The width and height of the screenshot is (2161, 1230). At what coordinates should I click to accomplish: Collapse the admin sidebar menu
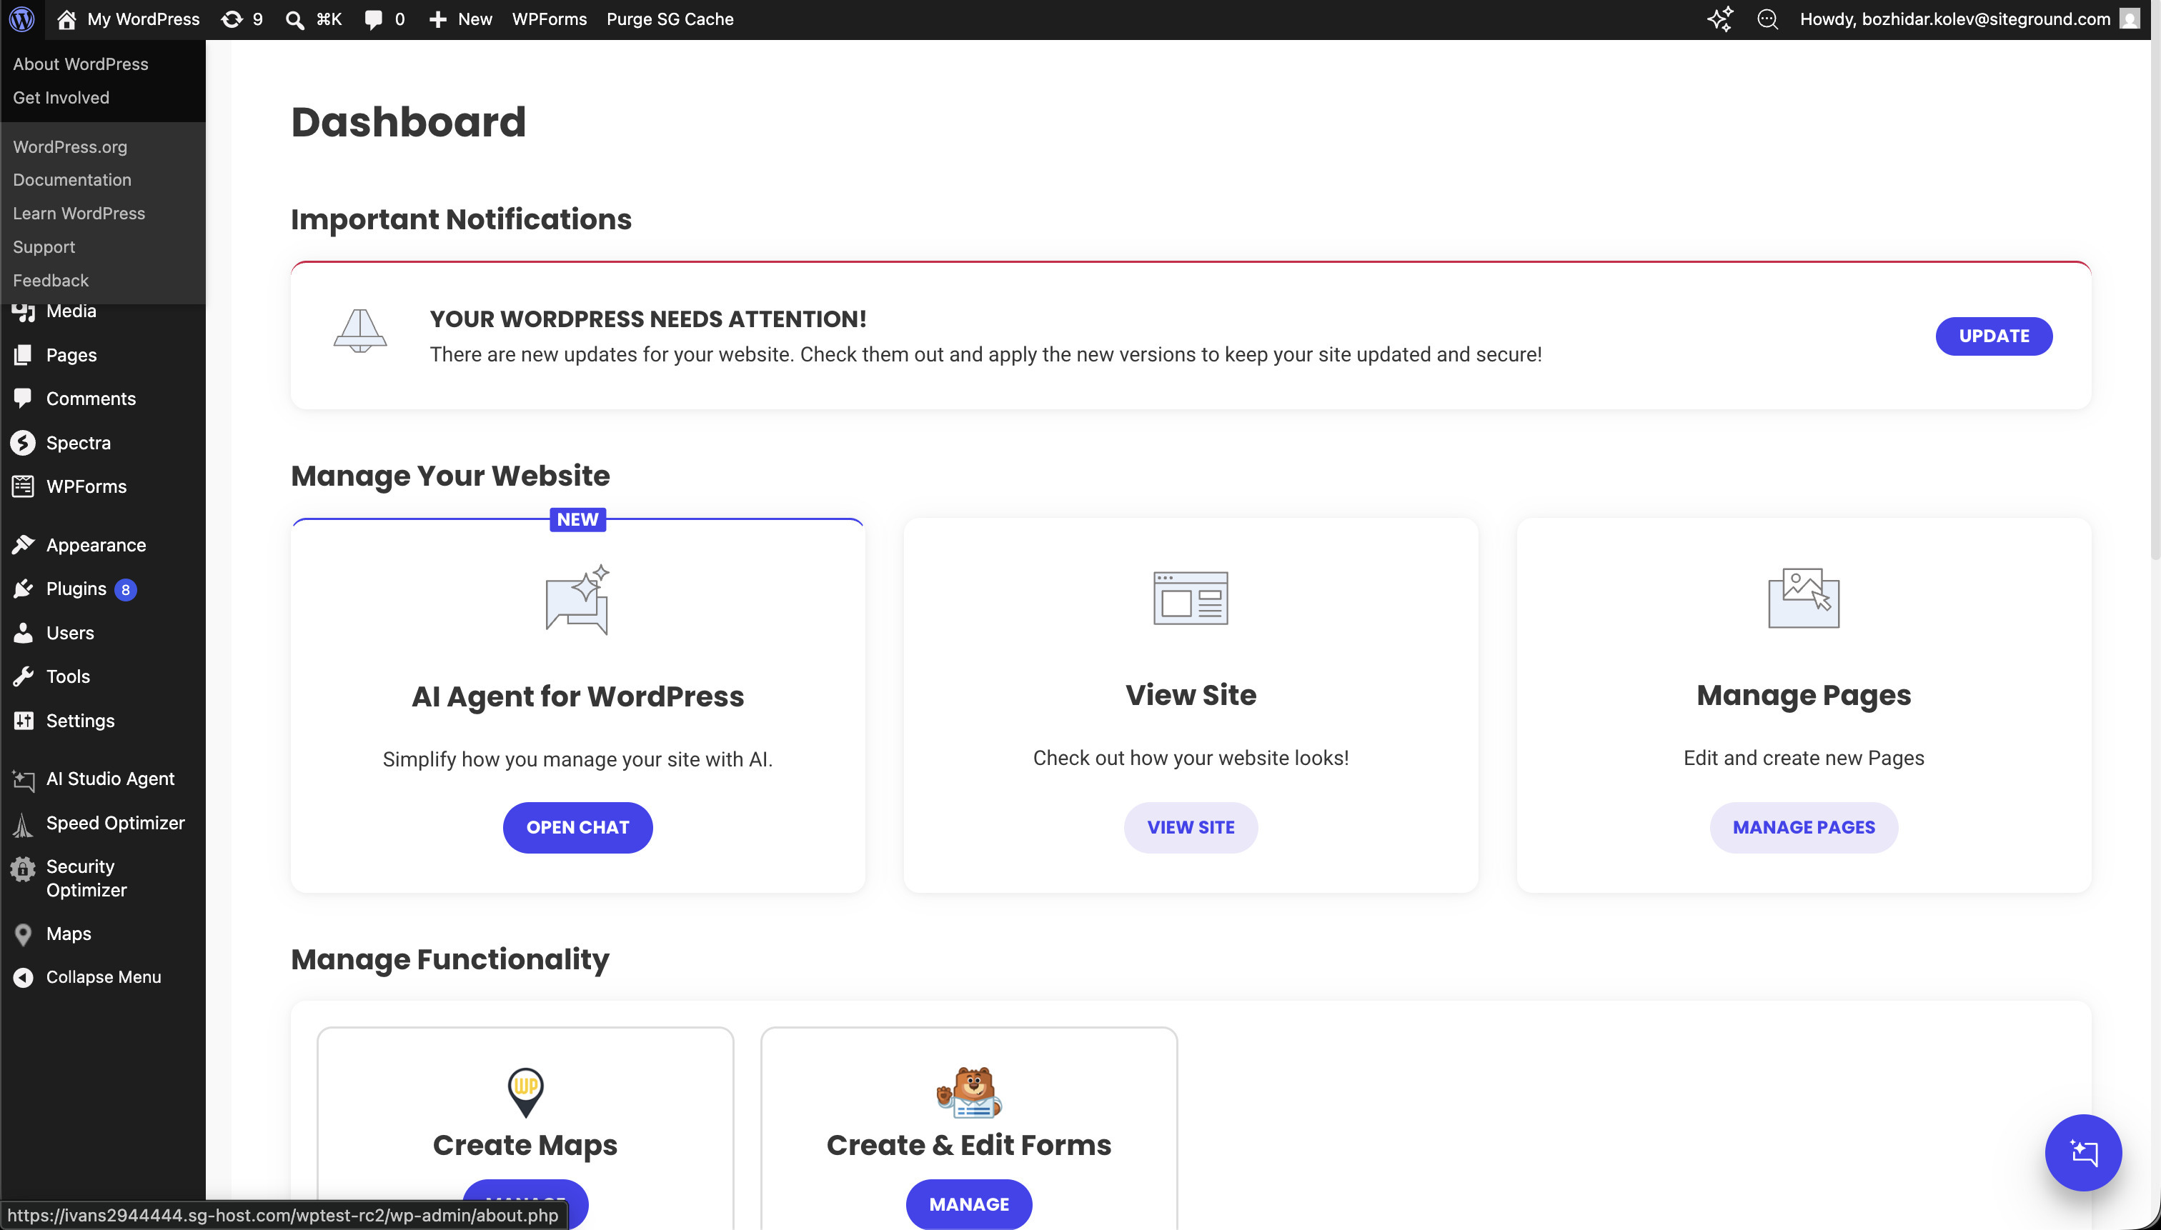pos(103,976)
